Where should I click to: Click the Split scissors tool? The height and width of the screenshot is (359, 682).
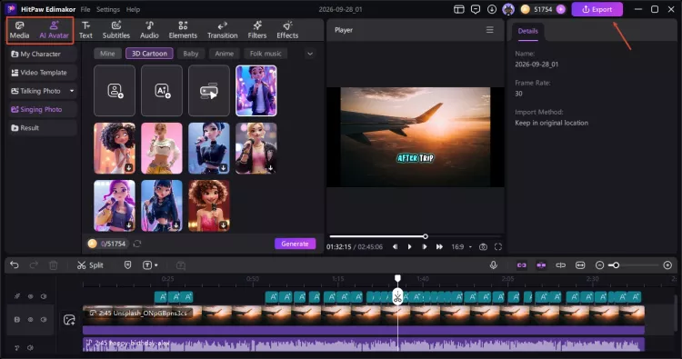tap(90, 265)
